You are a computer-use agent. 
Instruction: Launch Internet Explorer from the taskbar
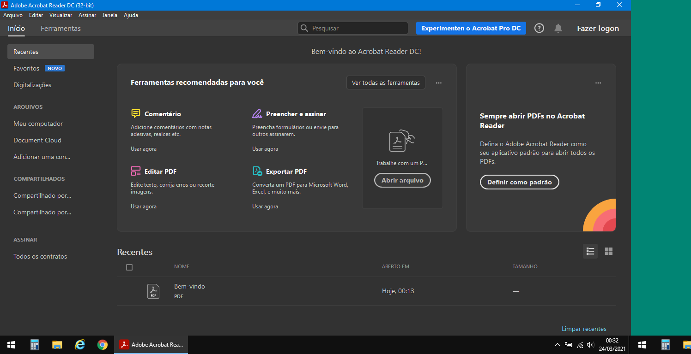coord(80,345)
